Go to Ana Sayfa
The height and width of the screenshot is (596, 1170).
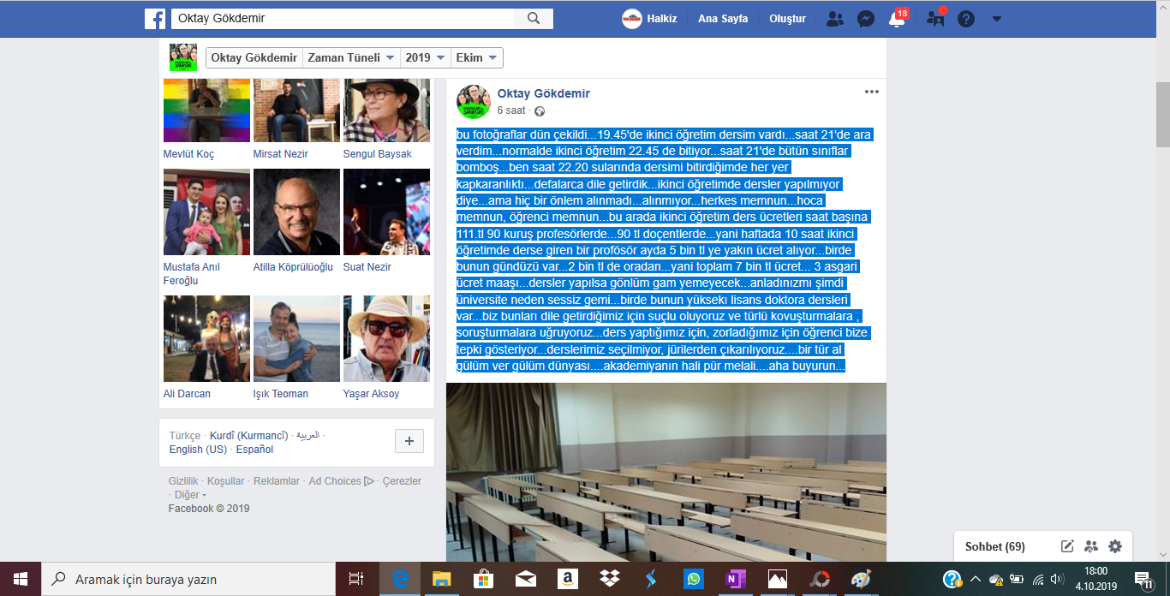[722, 19]
